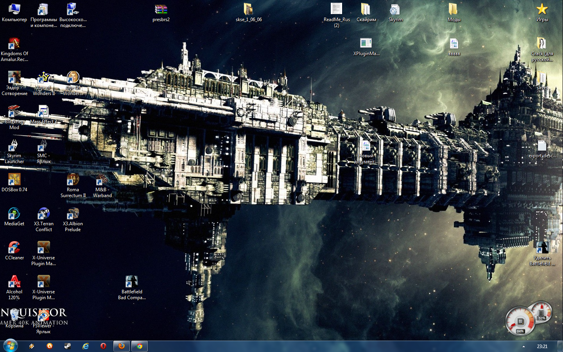Open the Windows Start menu
The width and height of the screenshot is (563, 352).
click(11, 346)
